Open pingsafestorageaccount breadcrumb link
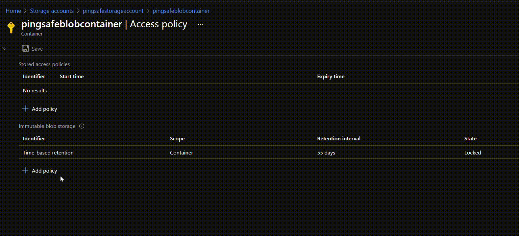Viewport: 519px width, 236px height. click(x=113, y=11)
